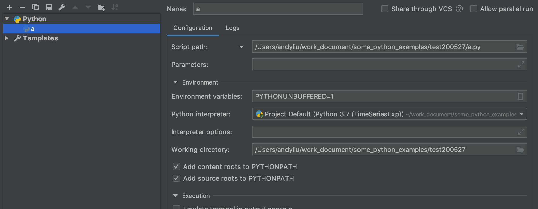Image resolution: width=538 pixels, height=209 pixels.
Task: Open Edit Templates wrench icon in toolbar
Action: coord(62,7)
